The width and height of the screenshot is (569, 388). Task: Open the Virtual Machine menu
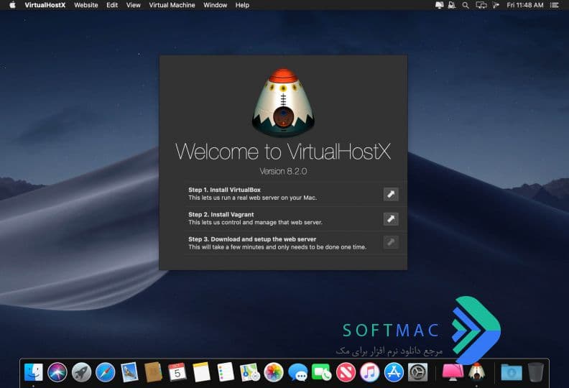click(x=172, y=5)
